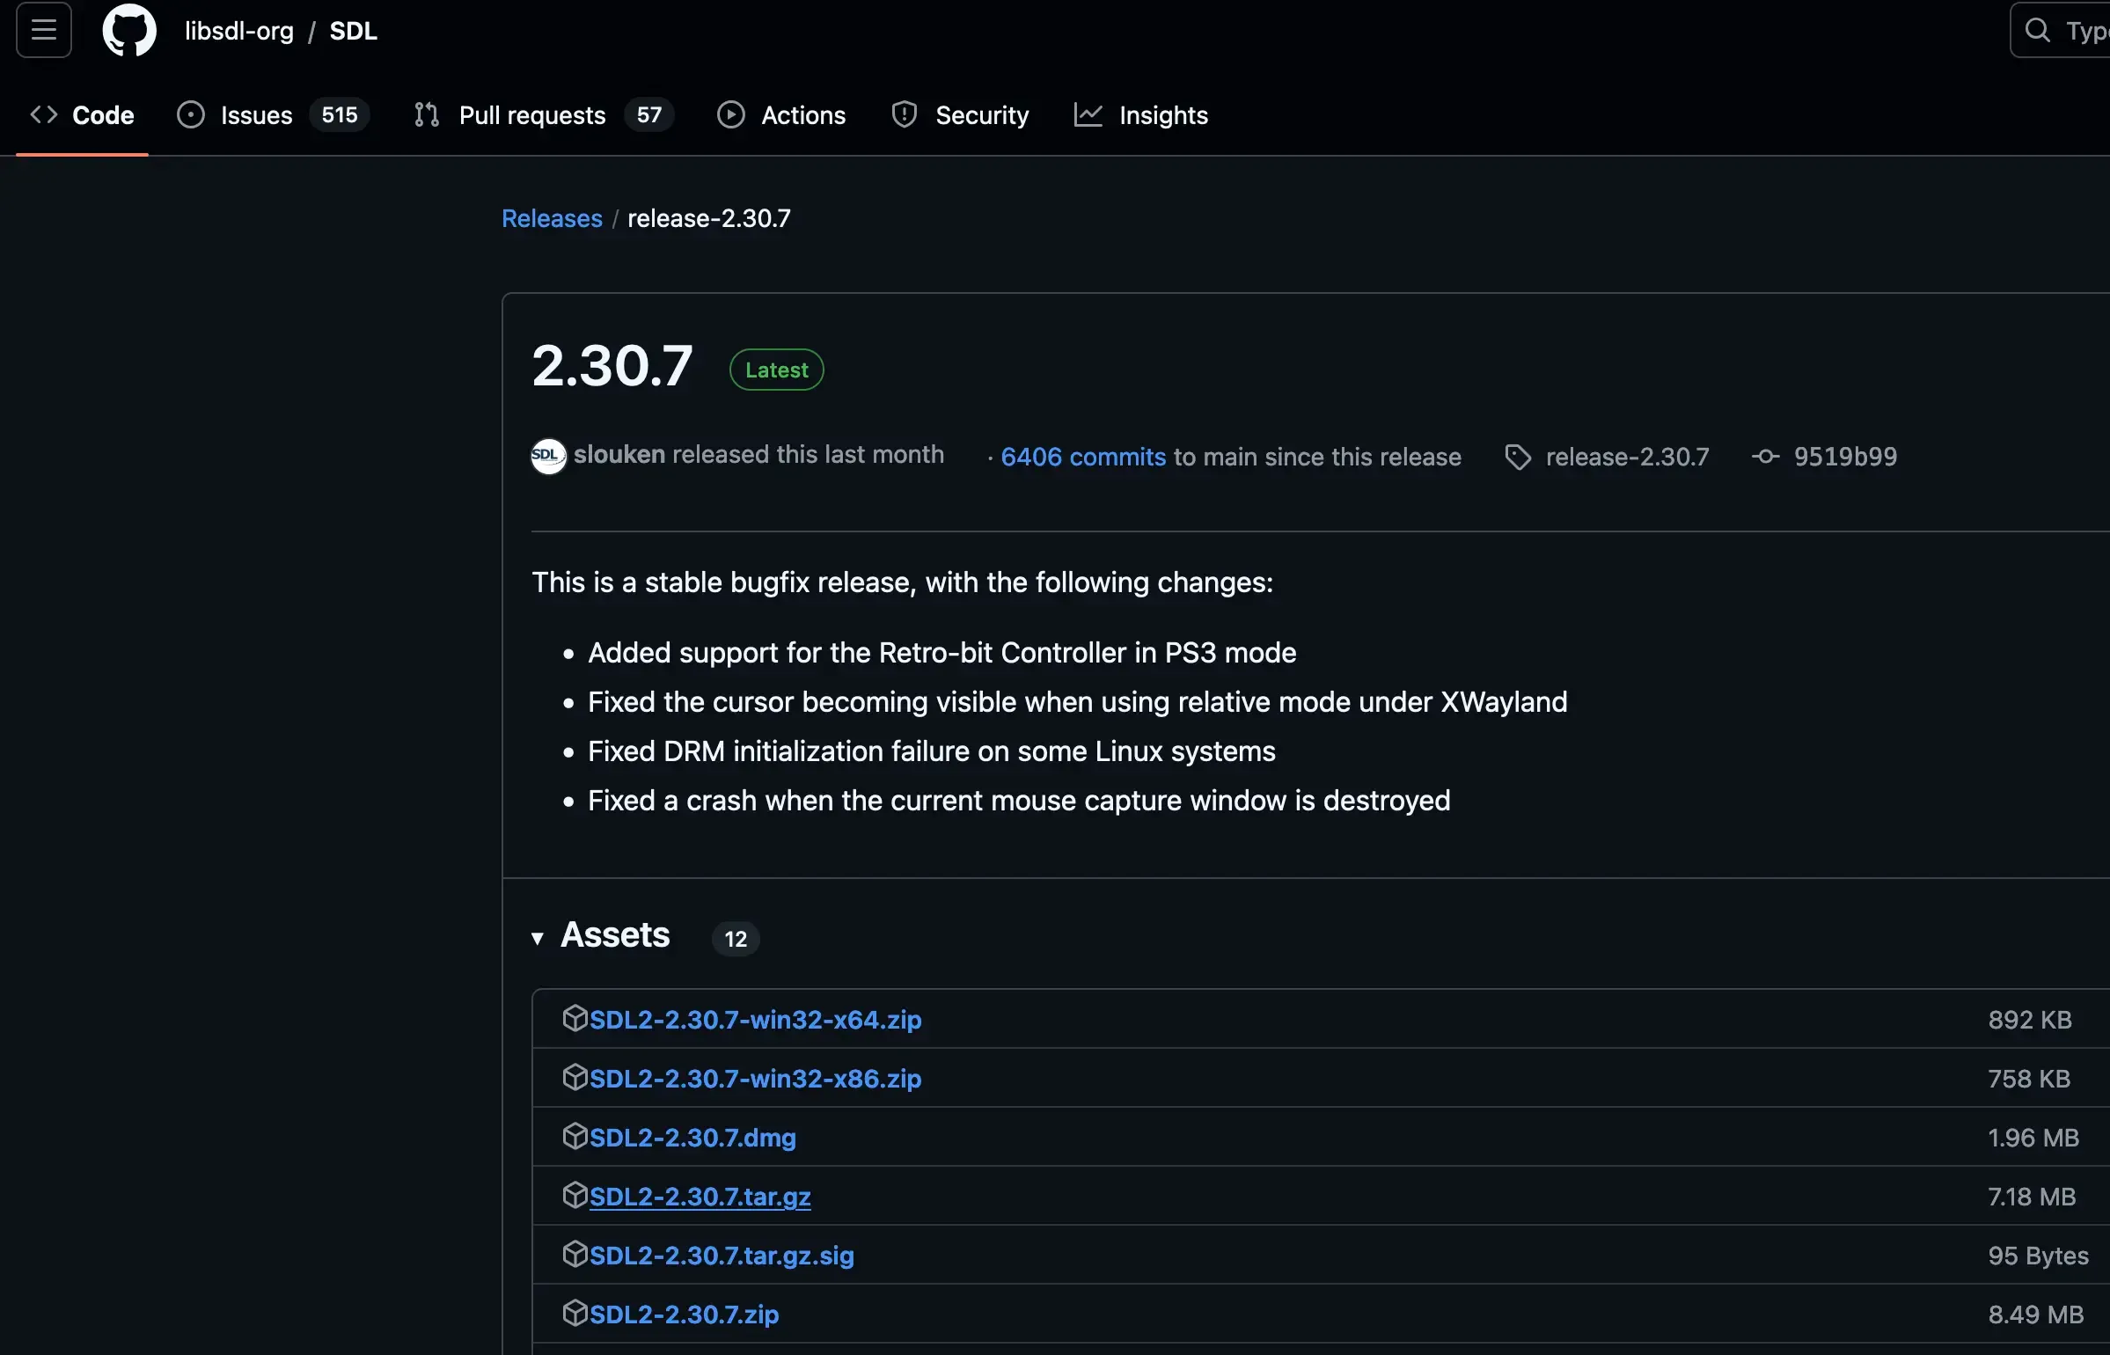Click the package icon beside SDL2-2.30.7.dmg

coord(575,1137)
